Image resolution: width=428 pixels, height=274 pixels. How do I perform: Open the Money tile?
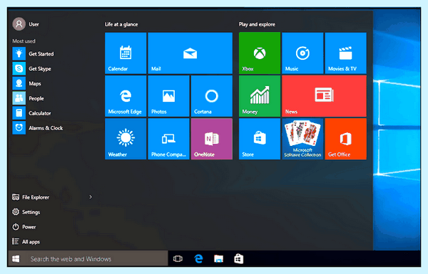(260, 96)
